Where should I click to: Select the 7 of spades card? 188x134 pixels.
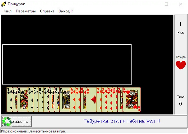(x=9, y=100)
